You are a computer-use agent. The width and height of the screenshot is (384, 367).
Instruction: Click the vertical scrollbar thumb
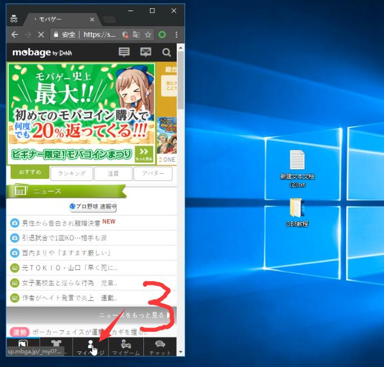(x=181, y=81)
